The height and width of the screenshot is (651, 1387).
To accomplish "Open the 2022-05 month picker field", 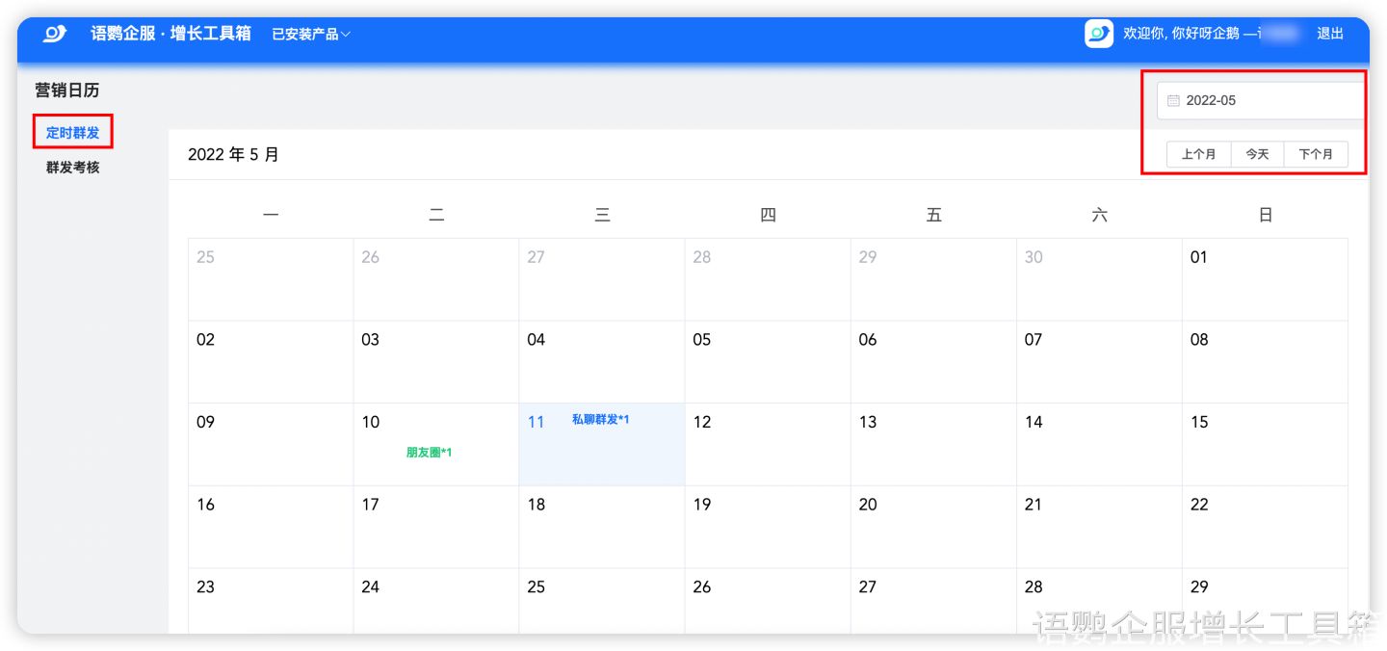I will pos(1262,100).
